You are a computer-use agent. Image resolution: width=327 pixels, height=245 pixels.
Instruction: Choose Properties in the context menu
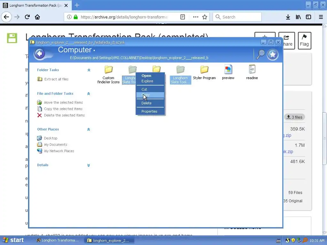[150, 111]
